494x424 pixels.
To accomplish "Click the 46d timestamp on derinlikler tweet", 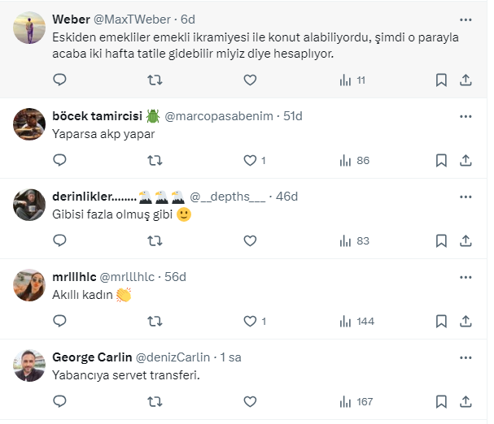I will 286,197.
